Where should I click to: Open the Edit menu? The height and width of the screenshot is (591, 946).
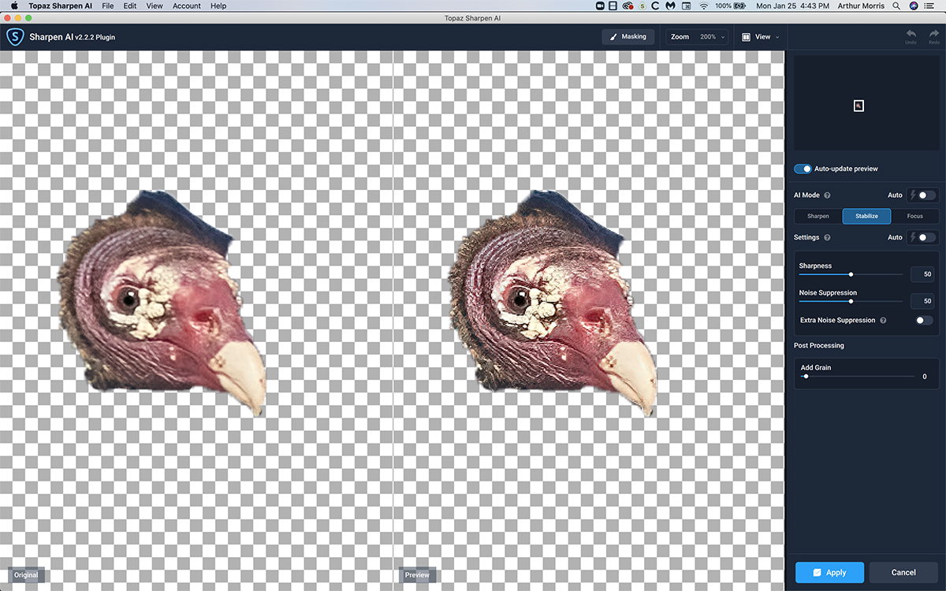point(130,6)
